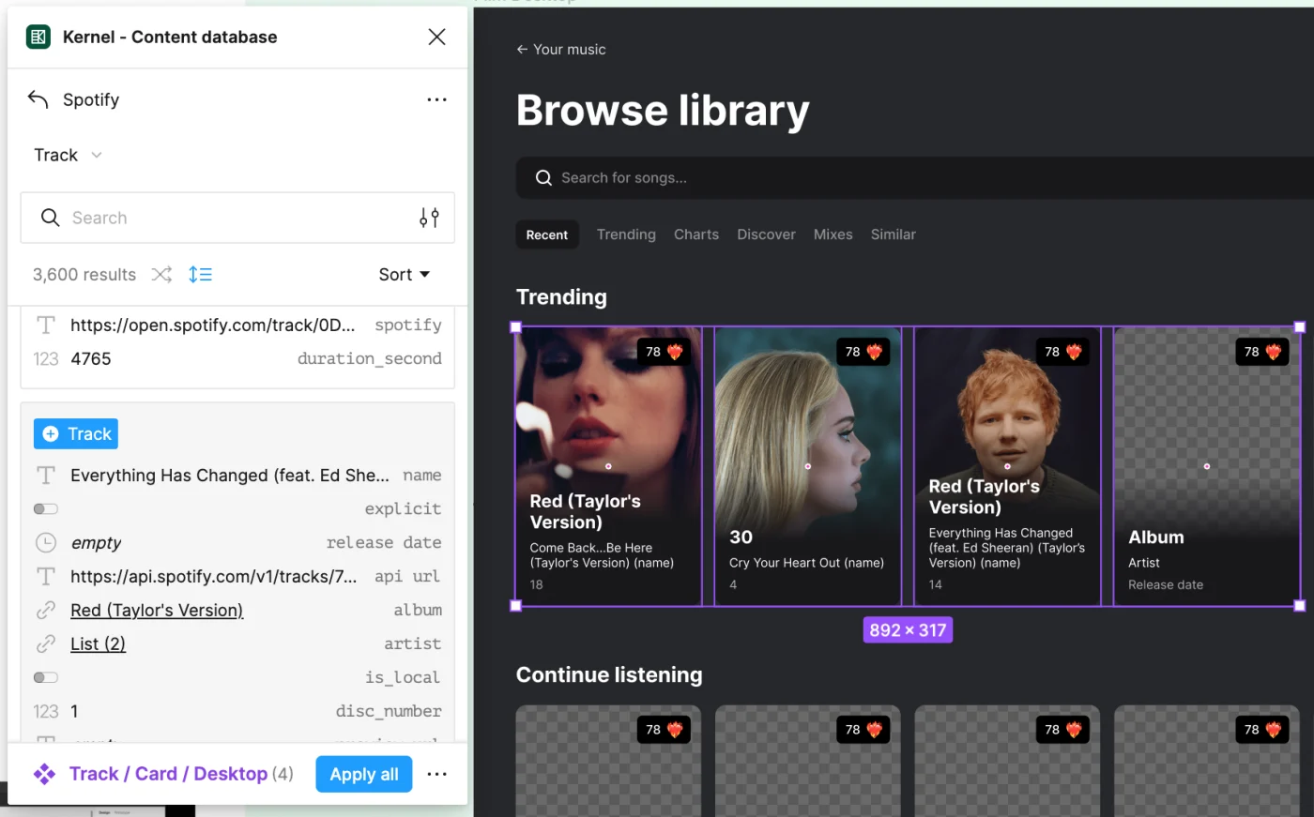The height and width of the screenshot is (817, 1314).
Task: Switch to the Trending tab
Action: (626, 235)
